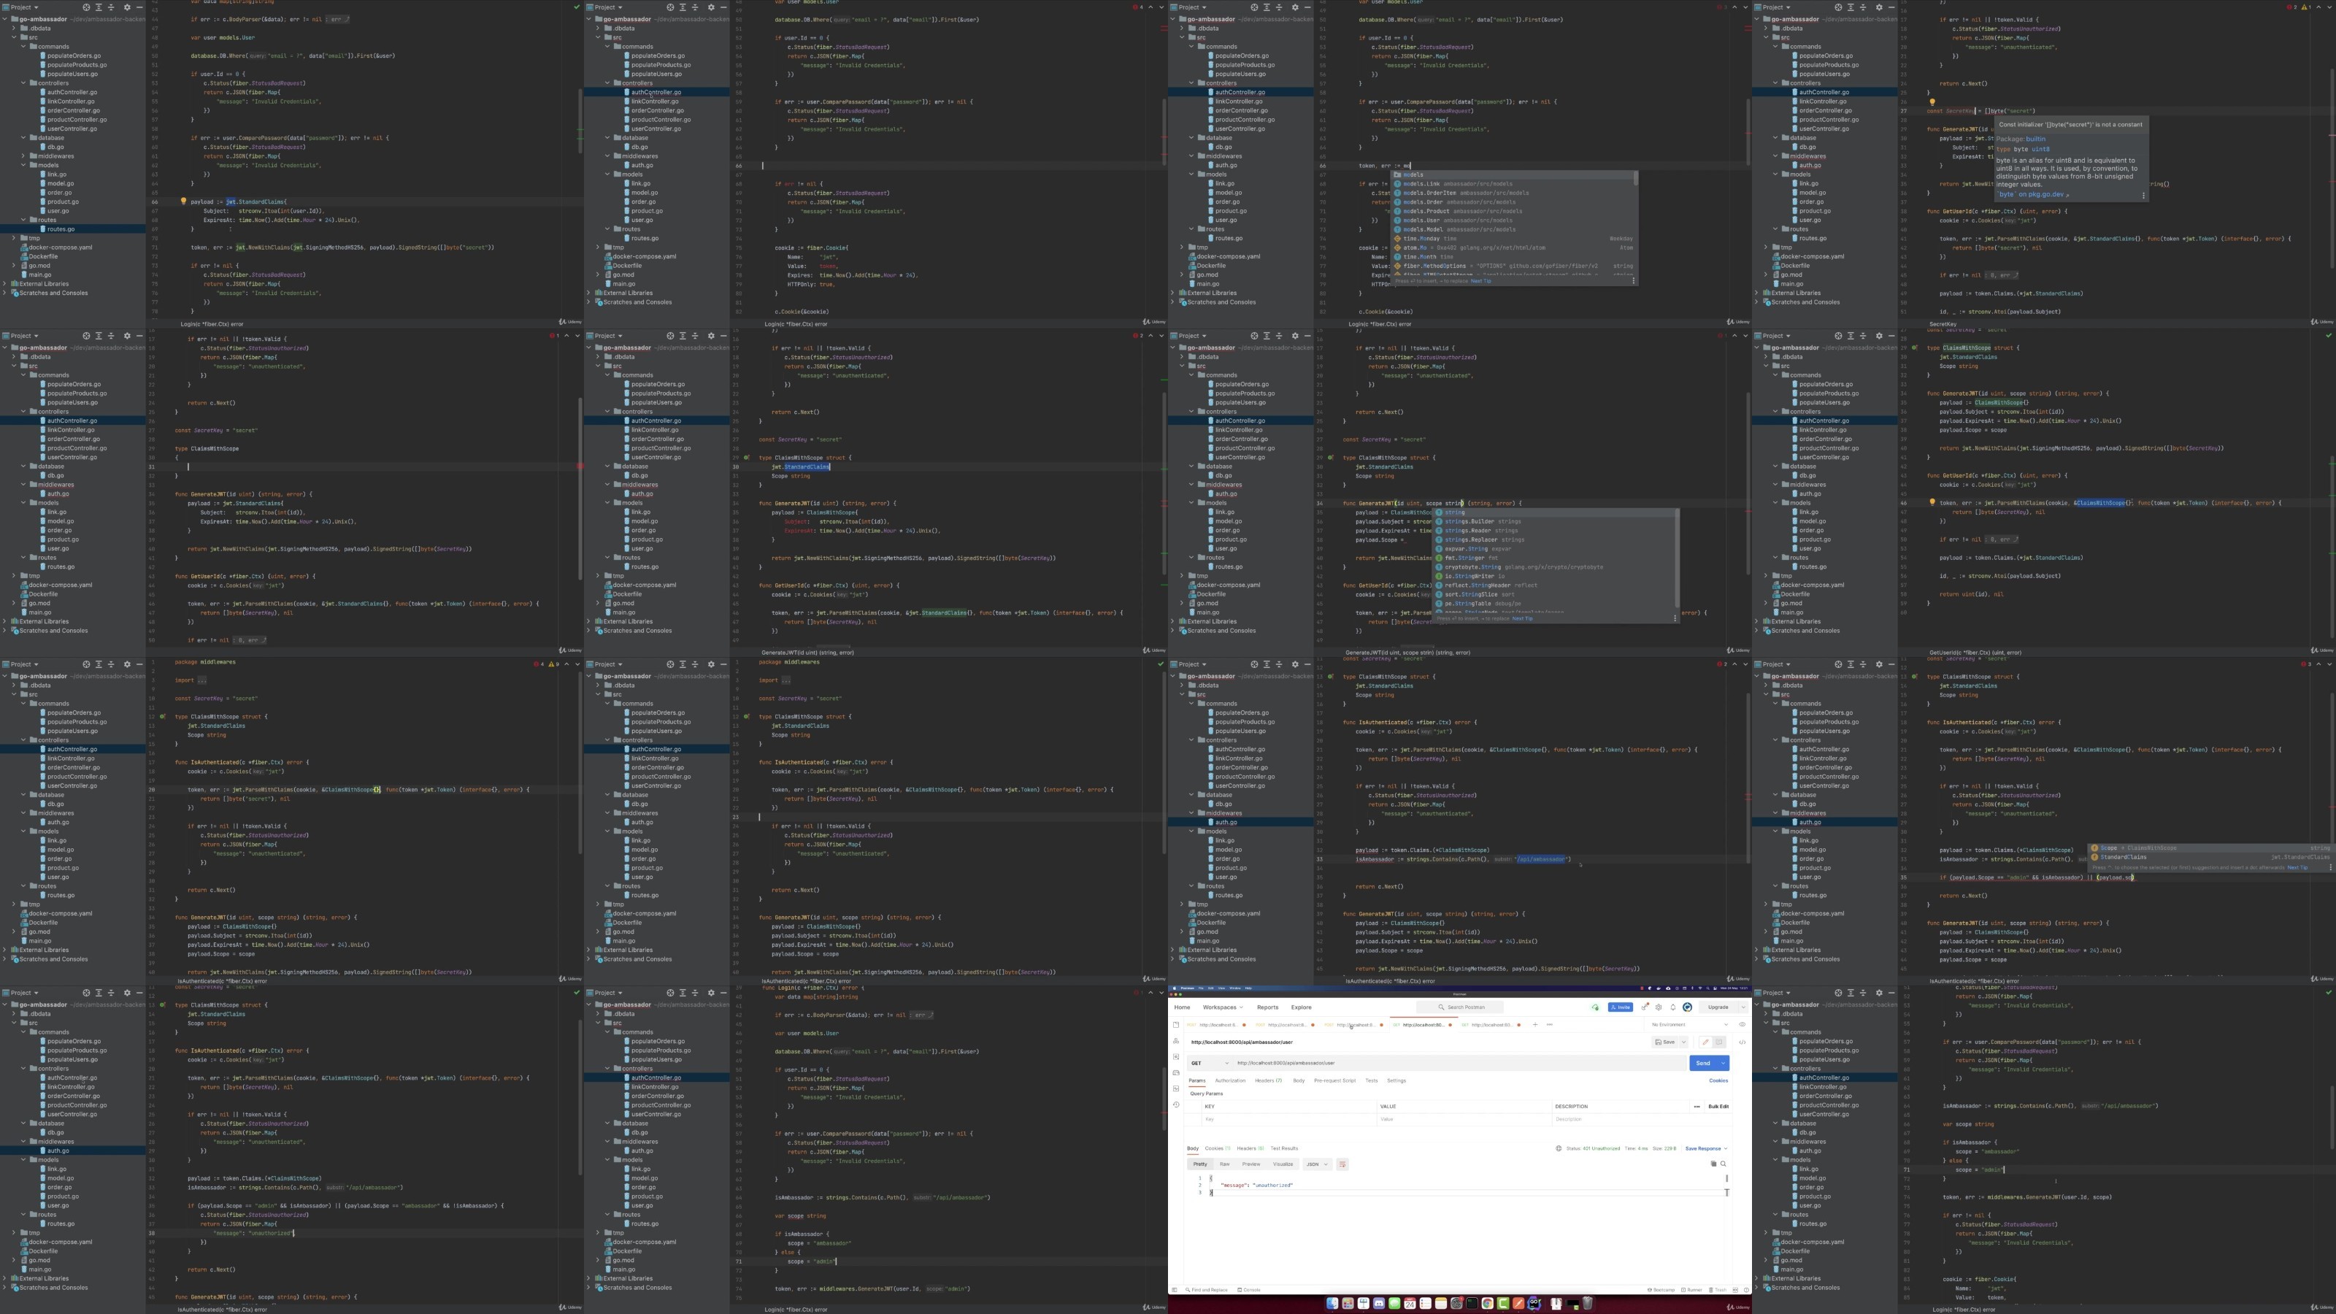Click the copy response icon in Postman
Screen dimensions: 2336x1314
[1714, 1164]
